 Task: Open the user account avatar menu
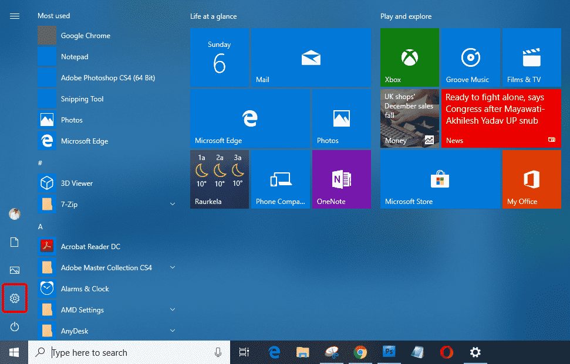point(15,214)
